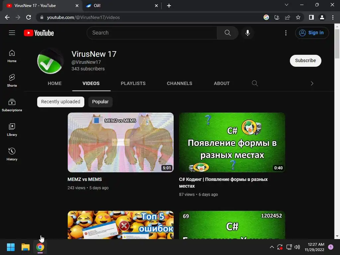This screenshot has height=255, width=340.
Task: Open the 'Топ 5 ошибок' thumbnail
Action: click(121, 225)
